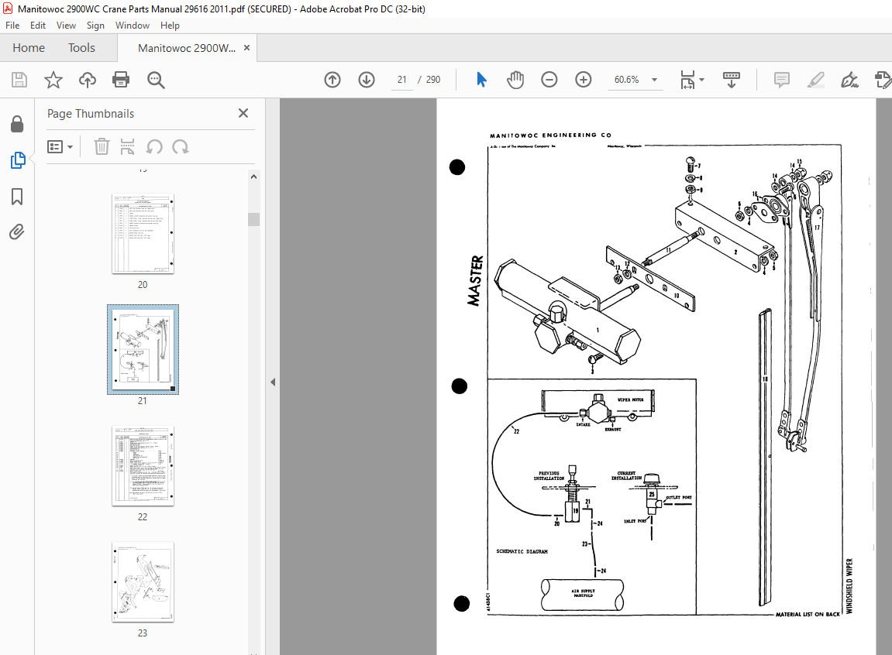This screenshot has width=892, height=655.
Task: Click the zoom percentage field 60.6%
Action: coord(627,80)
